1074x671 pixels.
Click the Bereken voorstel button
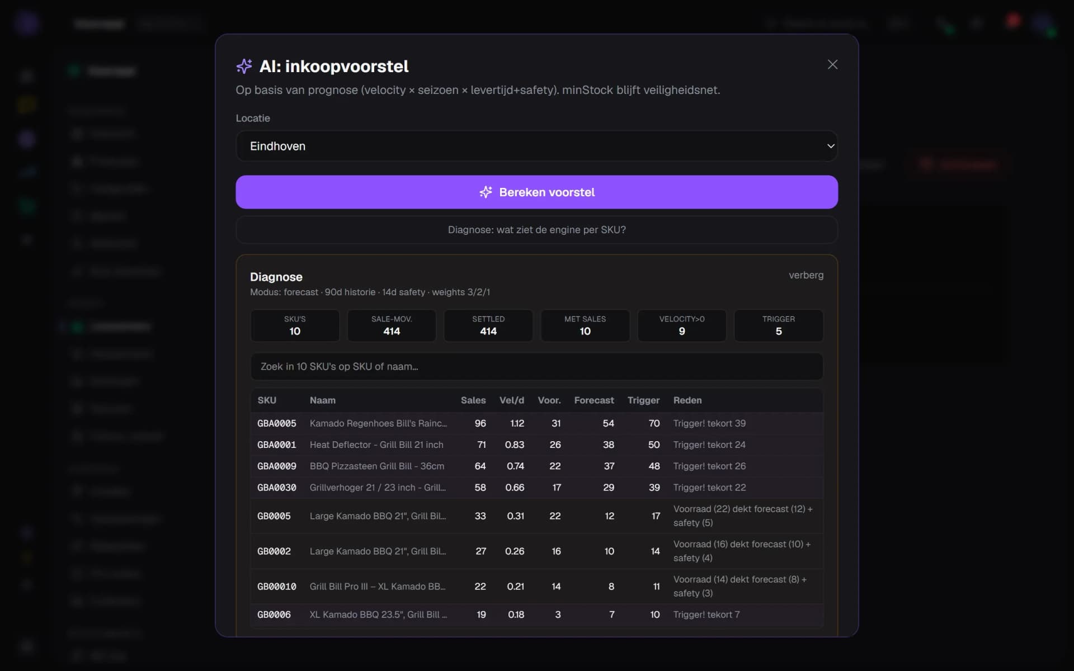pos(536,192)
